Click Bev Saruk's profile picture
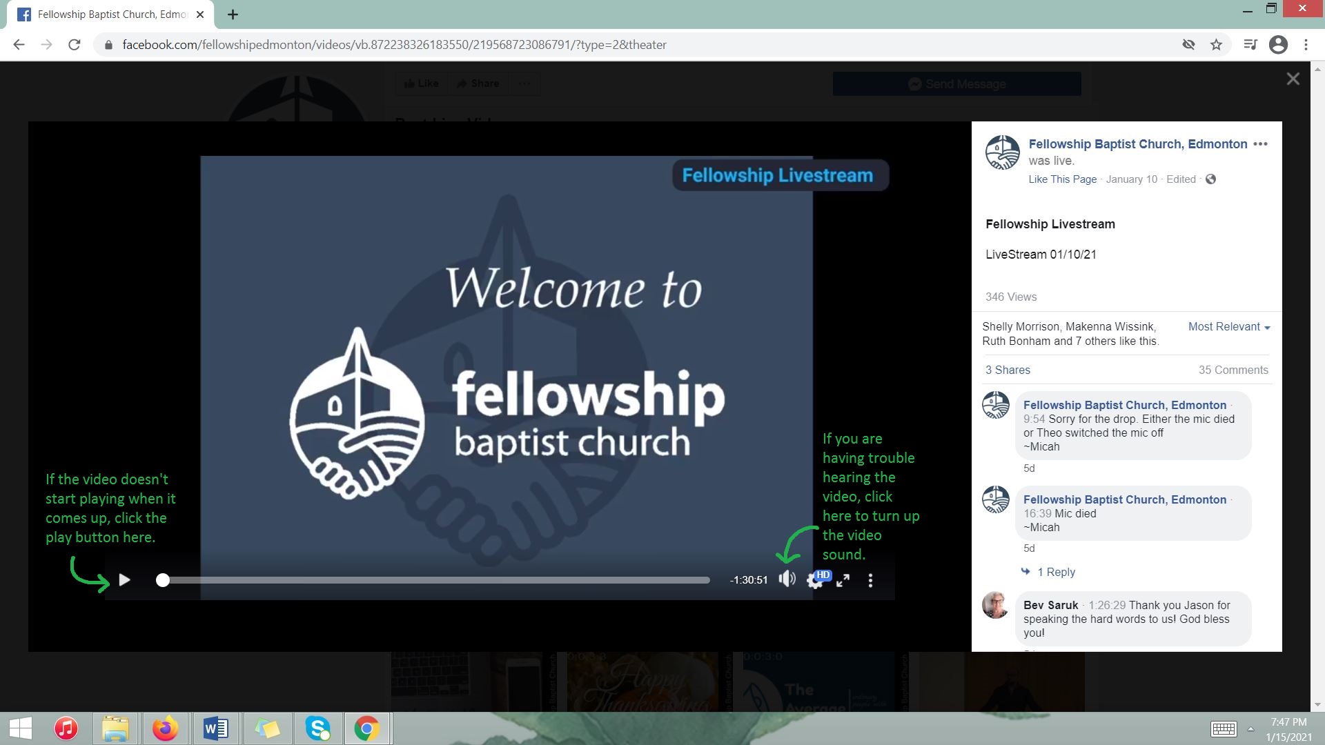This screenshot has width=1325, height=745. coord(995,605)
